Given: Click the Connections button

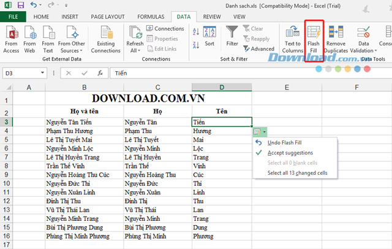Looking at the screenshot, I should point(165,29).
